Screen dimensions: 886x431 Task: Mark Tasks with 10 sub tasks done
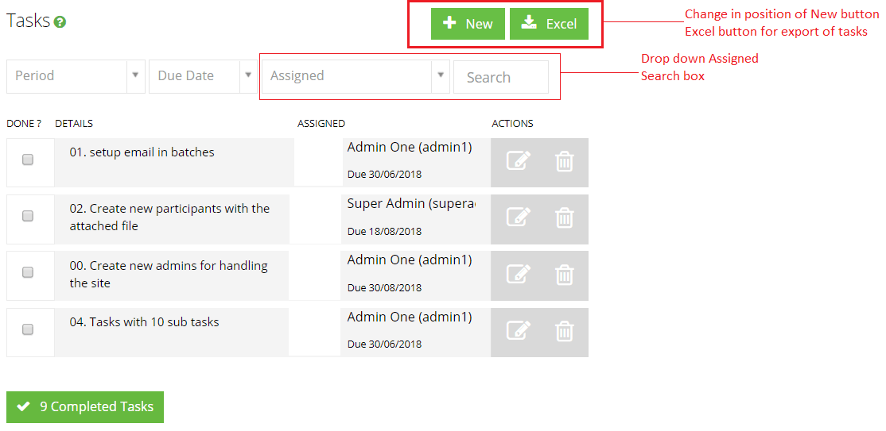(x=28, y=329)
